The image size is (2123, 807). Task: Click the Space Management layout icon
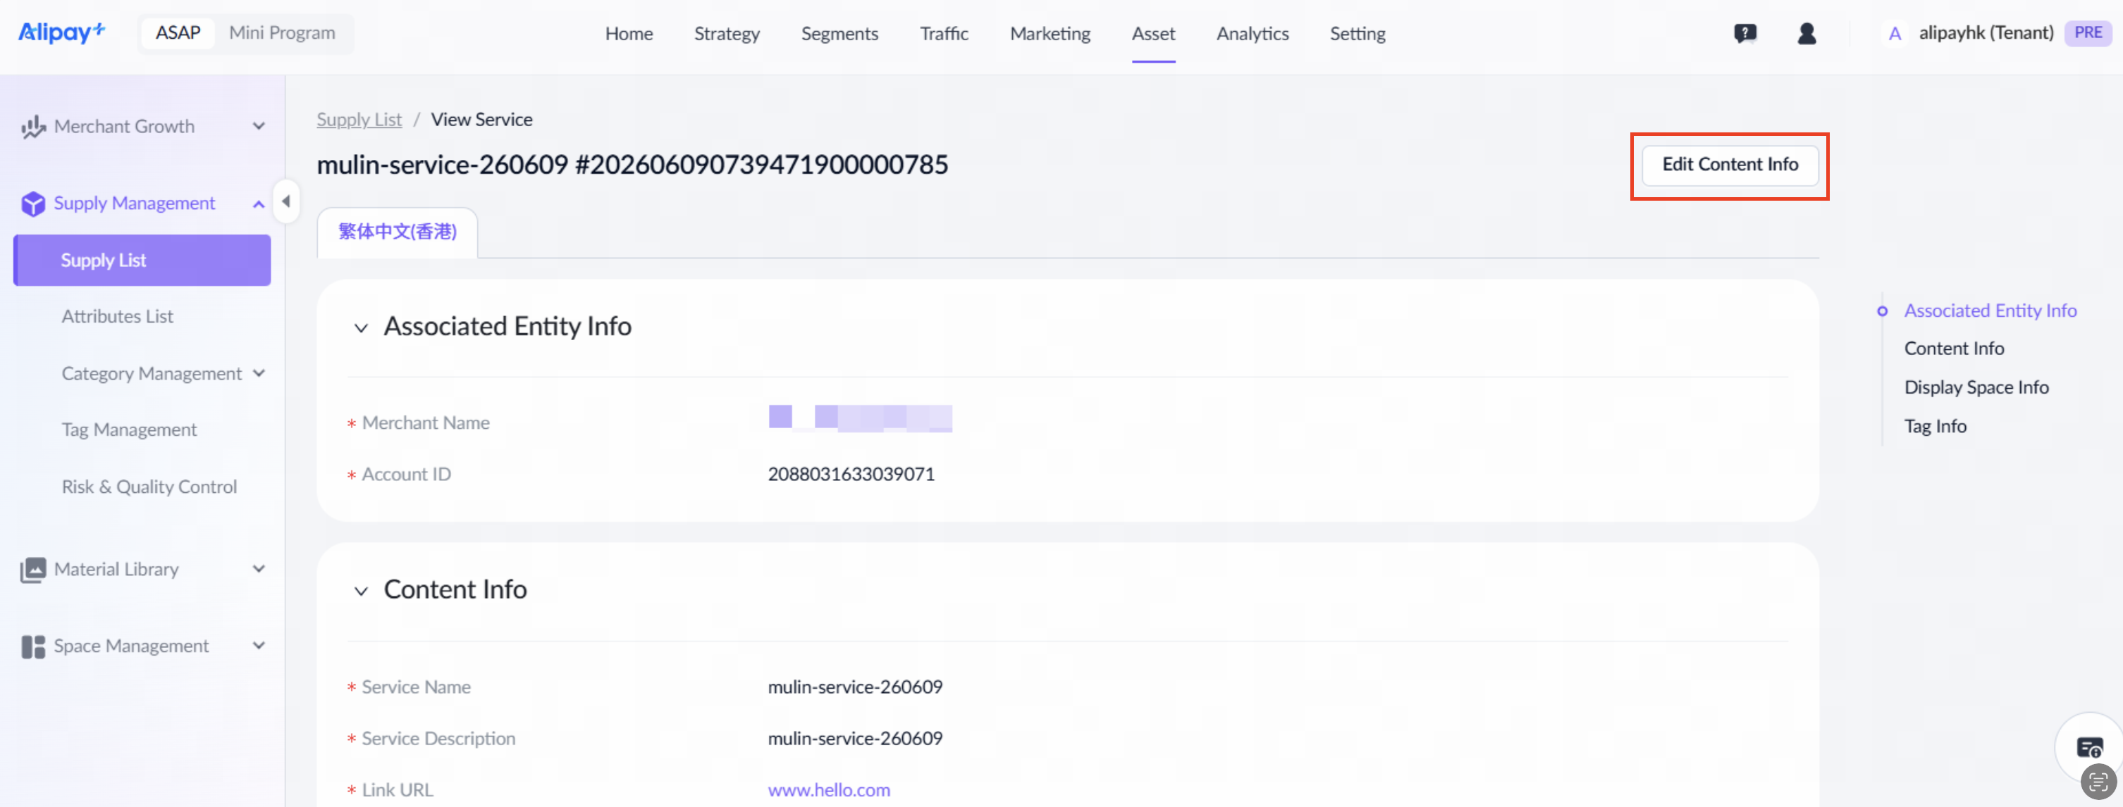click(x=33, y=646)
